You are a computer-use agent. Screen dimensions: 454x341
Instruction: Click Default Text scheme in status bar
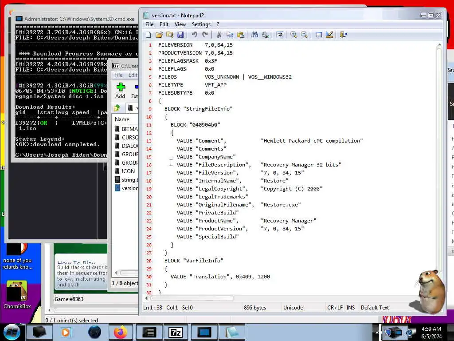pyautogui.click(x=375, y=308)
